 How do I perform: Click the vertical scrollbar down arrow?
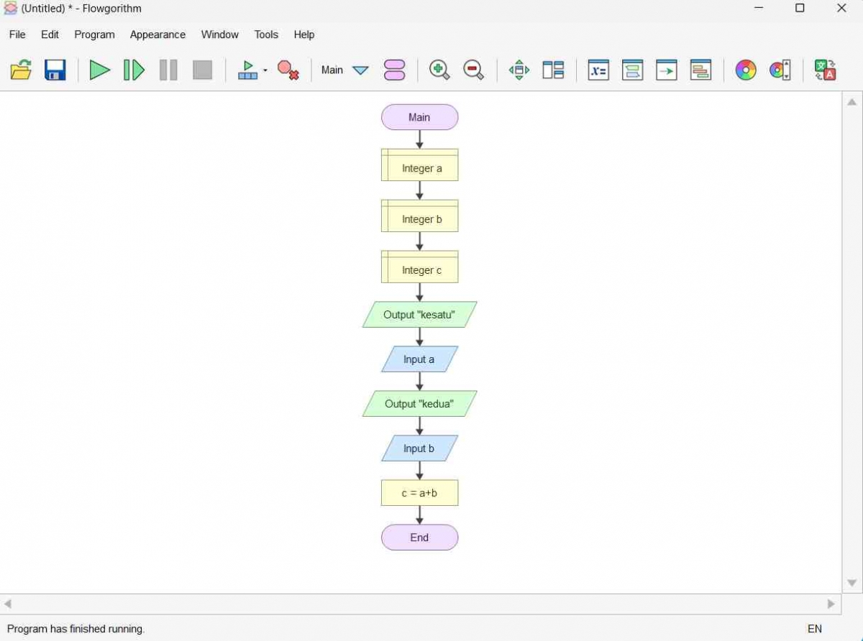(x=852, y=583)
